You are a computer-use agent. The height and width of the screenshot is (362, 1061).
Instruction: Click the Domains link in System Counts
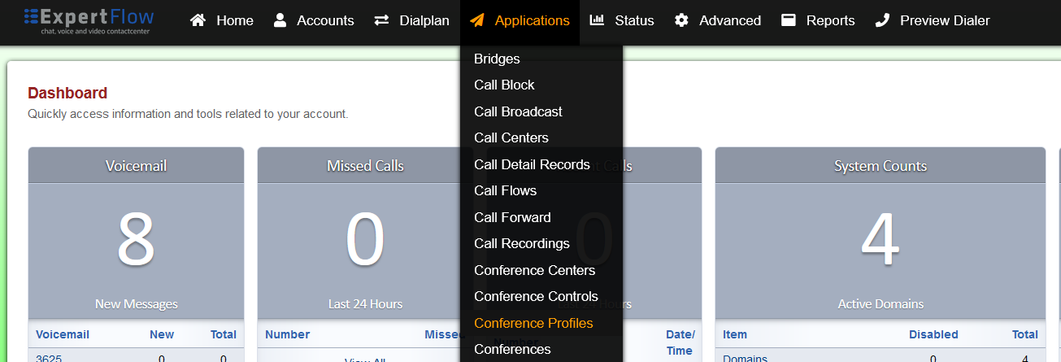(x=745, y=358)
